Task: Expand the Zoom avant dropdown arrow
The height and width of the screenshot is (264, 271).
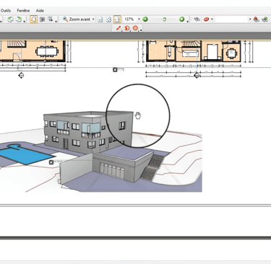Action: pos(93,19)
